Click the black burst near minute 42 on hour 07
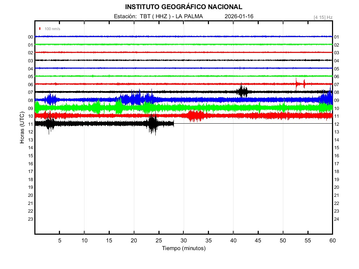This screenshot has width=359, height=269. pos(242,91)
